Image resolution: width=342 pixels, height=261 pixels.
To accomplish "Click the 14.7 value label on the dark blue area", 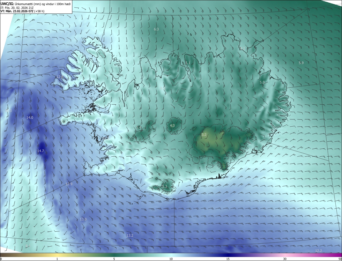I will 40,151.
